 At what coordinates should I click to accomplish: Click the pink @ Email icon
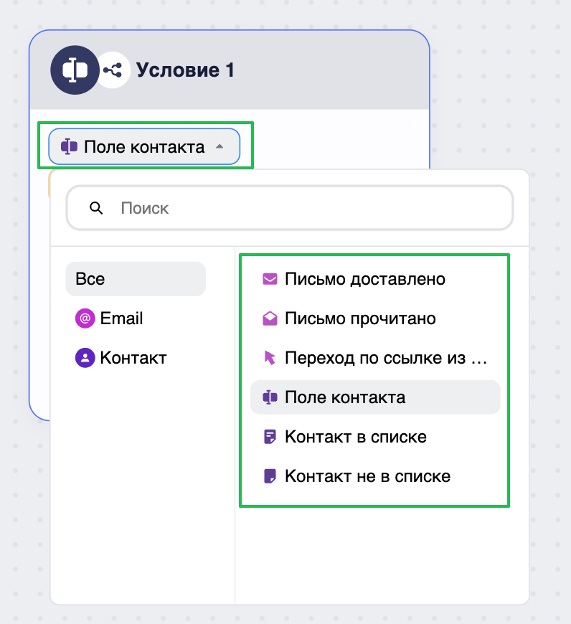(85, 318)
